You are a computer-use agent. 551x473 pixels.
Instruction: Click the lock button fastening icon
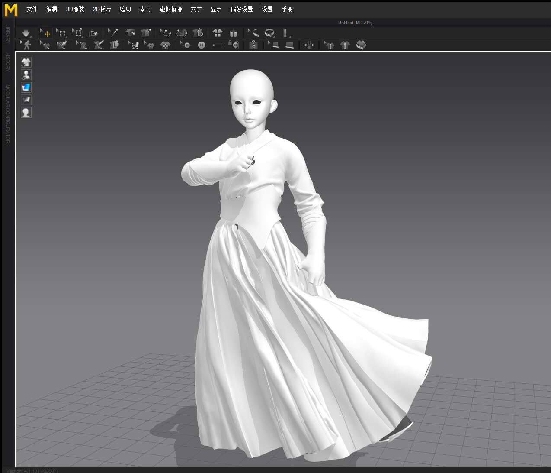point(234,45)
